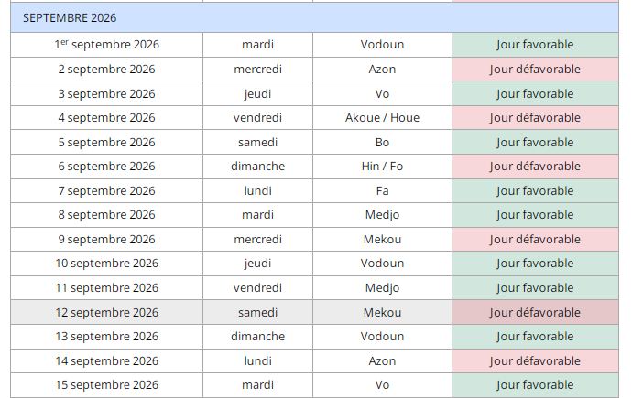Select the Akoue / Houe cell
This screenshot has height=398, width=632.
tap(382, 118)
